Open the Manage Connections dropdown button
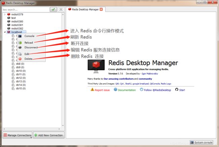219x147 pixels. pos(17,135)
